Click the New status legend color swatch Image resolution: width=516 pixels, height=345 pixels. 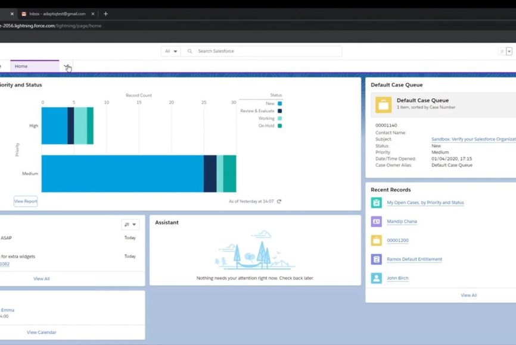[x=279, y=103]
